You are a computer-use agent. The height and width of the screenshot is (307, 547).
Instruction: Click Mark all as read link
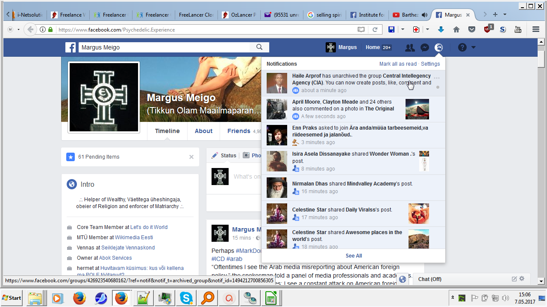[397, 64]
